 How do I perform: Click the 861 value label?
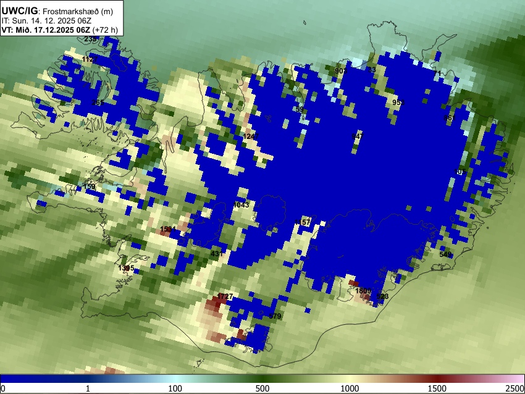pos(450,118)
